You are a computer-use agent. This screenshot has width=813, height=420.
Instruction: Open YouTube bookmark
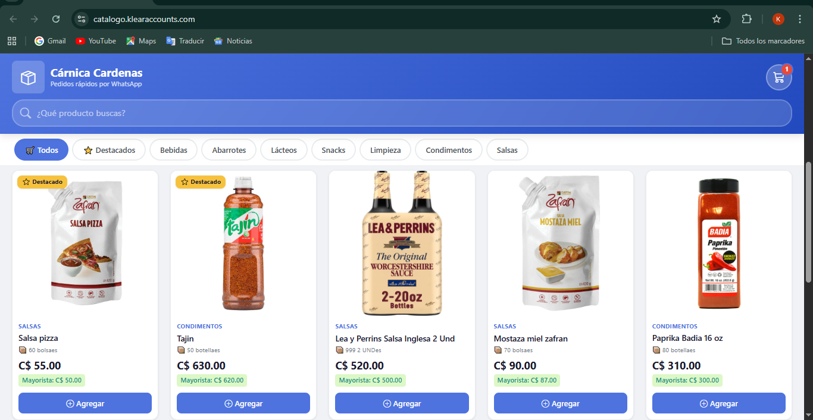coord(96,41)
